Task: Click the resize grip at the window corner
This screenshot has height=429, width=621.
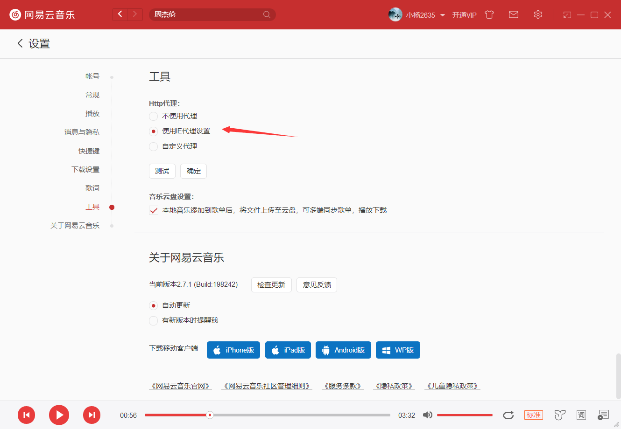Action: click(x=616, y=424)
